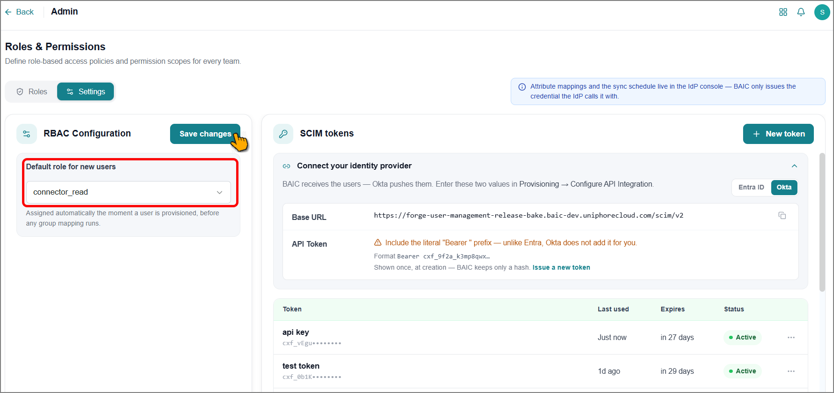This screenshot has width=834, height=393.
Task: Click the Active status of api key
Action: click(742, 337)
